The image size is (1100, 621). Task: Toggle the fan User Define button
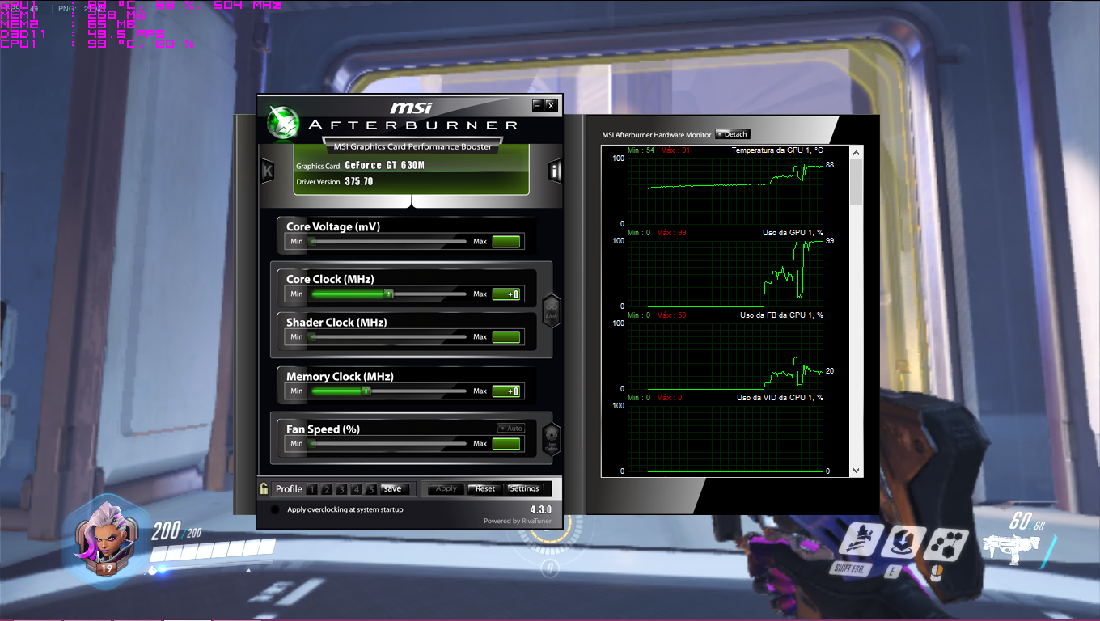tap(552, 437)
